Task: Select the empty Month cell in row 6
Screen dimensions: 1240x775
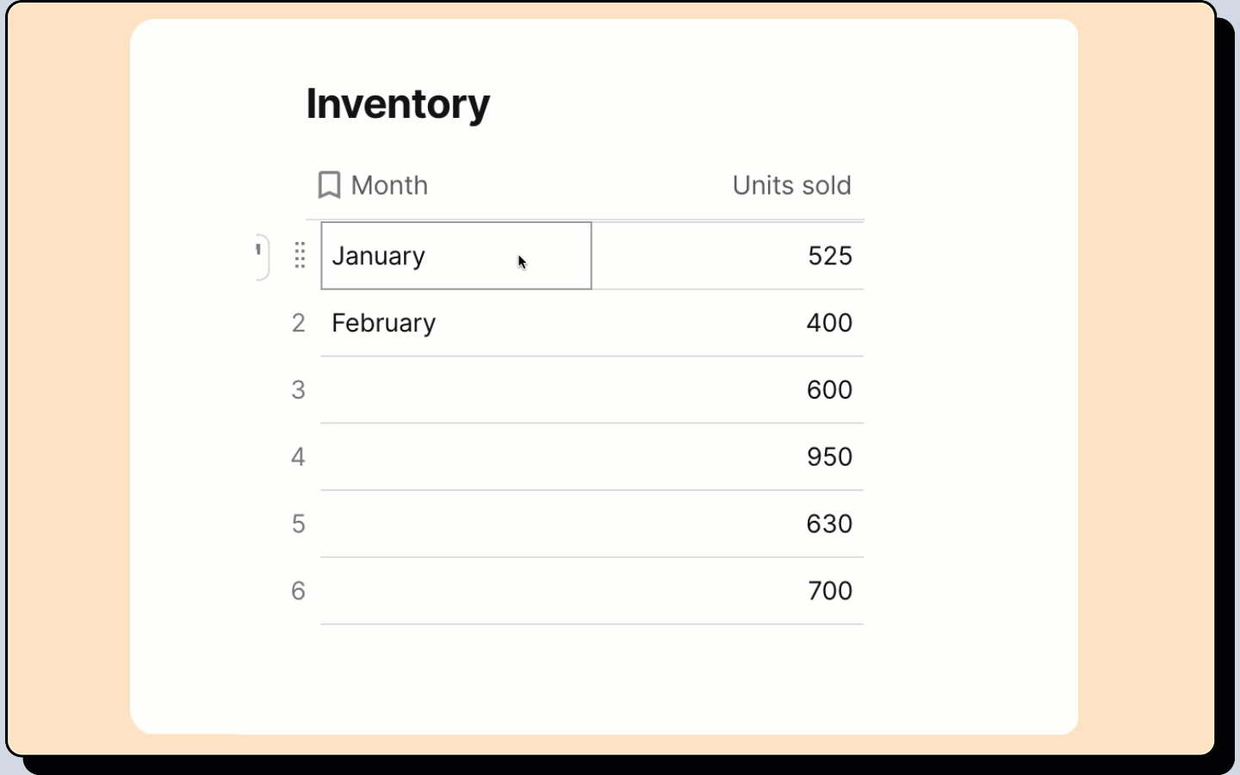Action: click(456, 592)
